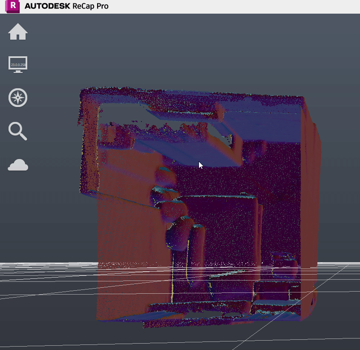Click the AUTODESK ReCap Pro title text
Screen dimensions: 360x350
pos(66,6)
